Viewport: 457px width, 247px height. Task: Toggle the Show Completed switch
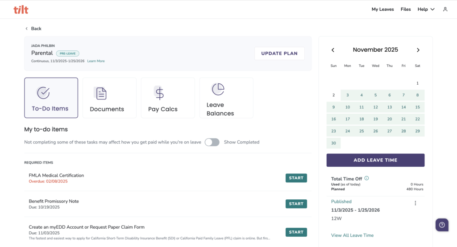pos(212,142)
